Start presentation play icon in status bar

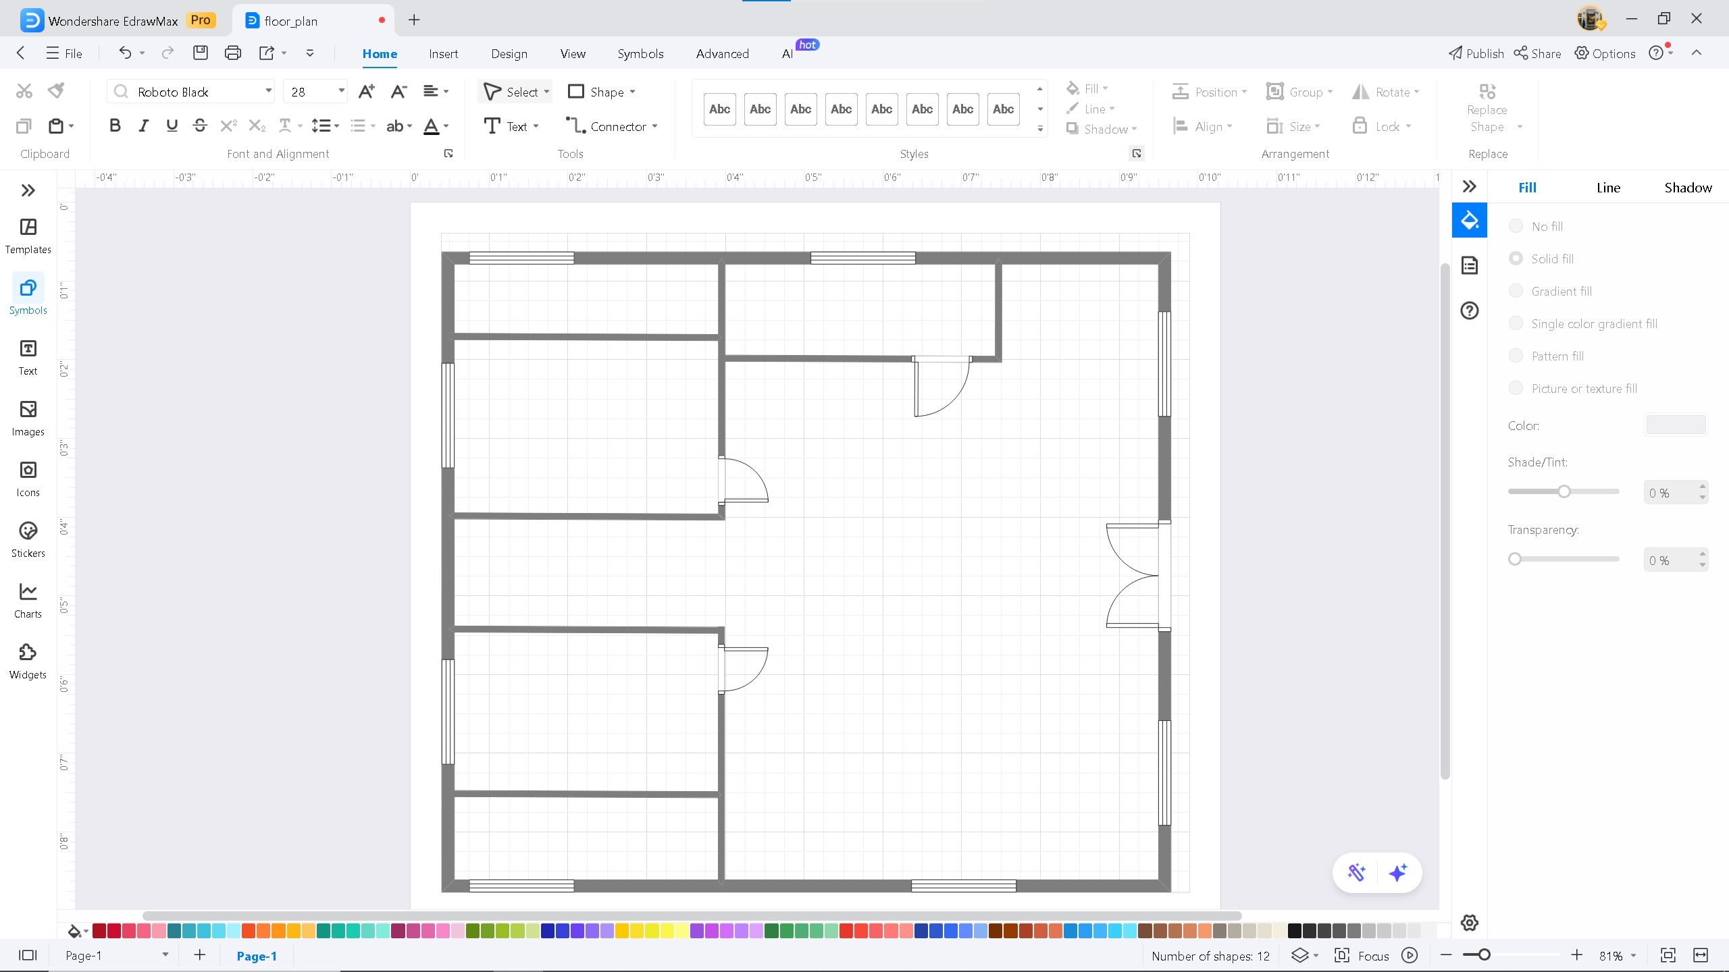(x=1410, y=956)
